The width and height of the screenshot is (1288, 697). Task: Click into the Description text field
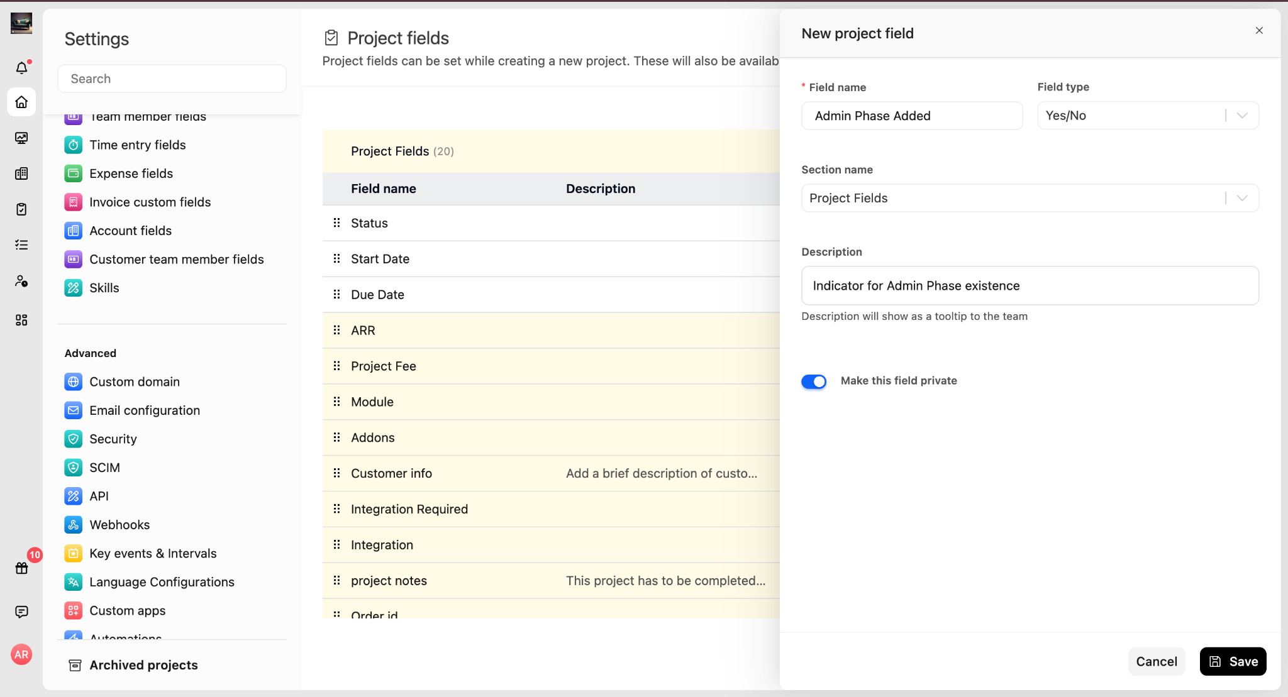coord(1030,286)
